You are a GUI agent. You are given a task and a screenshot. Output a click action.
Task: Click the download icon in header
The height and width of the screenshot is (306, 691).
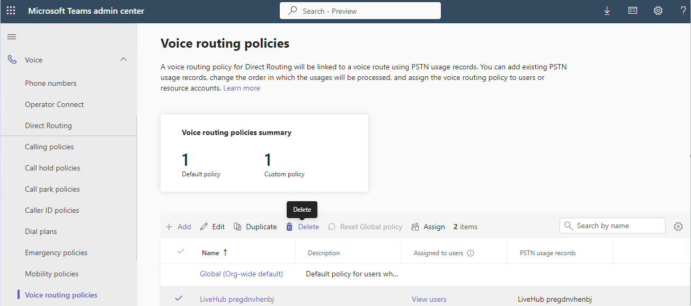[607, 11]
